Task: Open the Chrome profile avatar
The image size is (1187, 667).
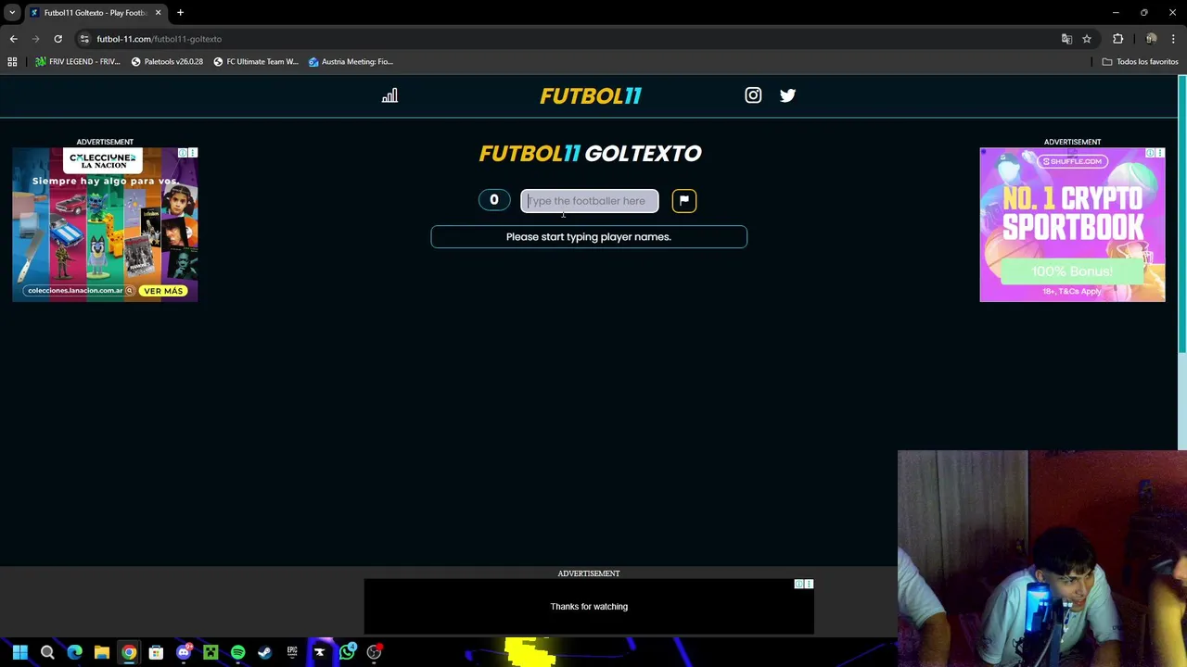Action: click(1151, 39)
